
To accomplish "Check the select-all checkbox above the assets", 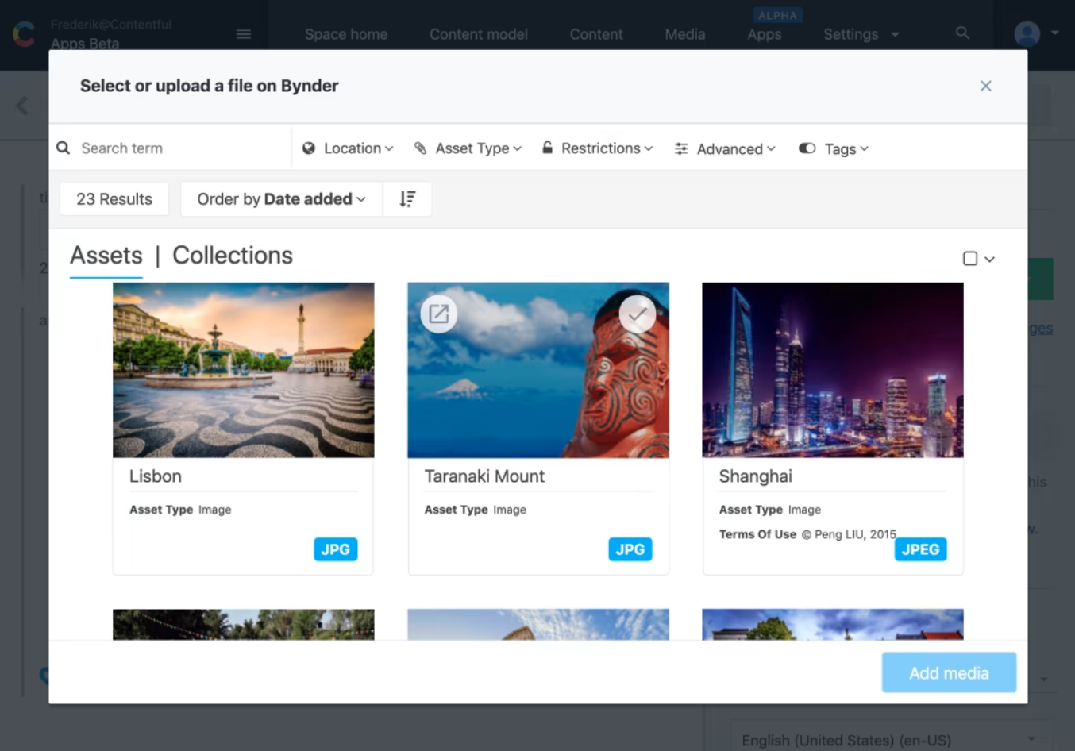I will (969, 258).
